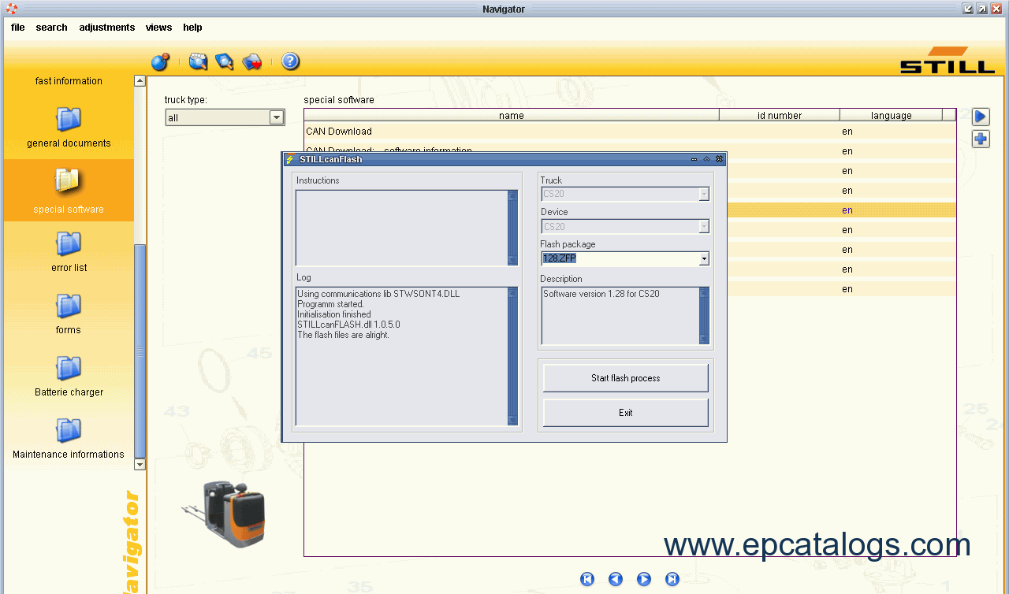Open the general documents folder icon
Image resolution: width=1009 pixels, height=594 pixels.
pos(69,119)
